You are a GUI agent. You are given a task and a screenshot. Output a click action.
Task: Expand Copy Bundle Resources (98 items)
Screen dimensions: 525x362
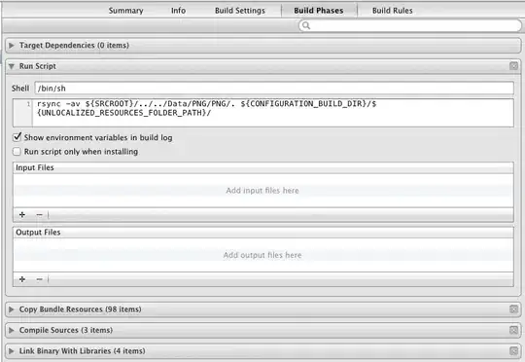[x=12, y=309]
